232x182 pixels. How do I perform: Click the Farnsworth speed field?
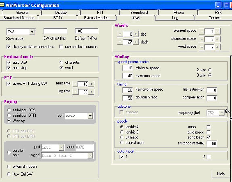point(127,90)
